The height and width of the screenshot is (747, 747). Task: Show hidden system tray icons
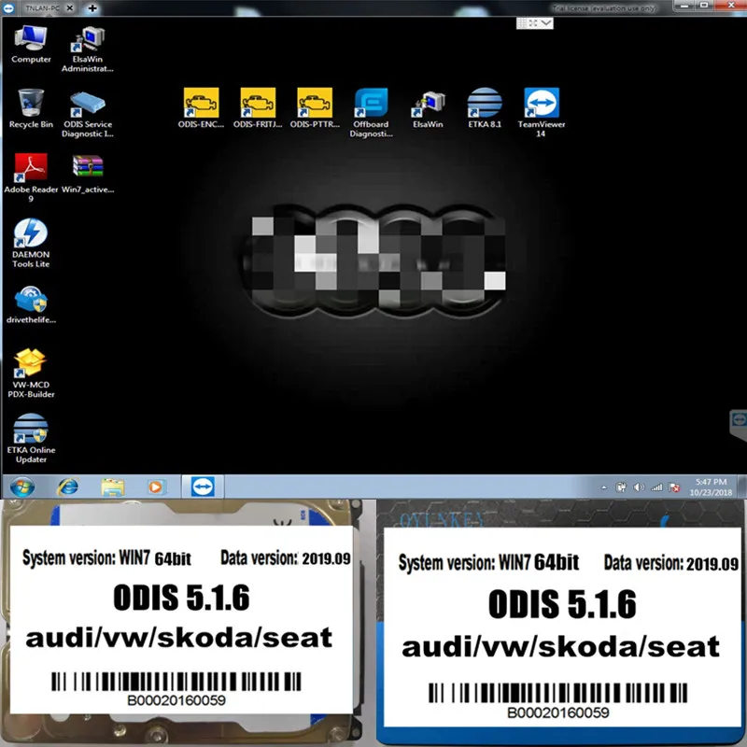click(604, 487)
